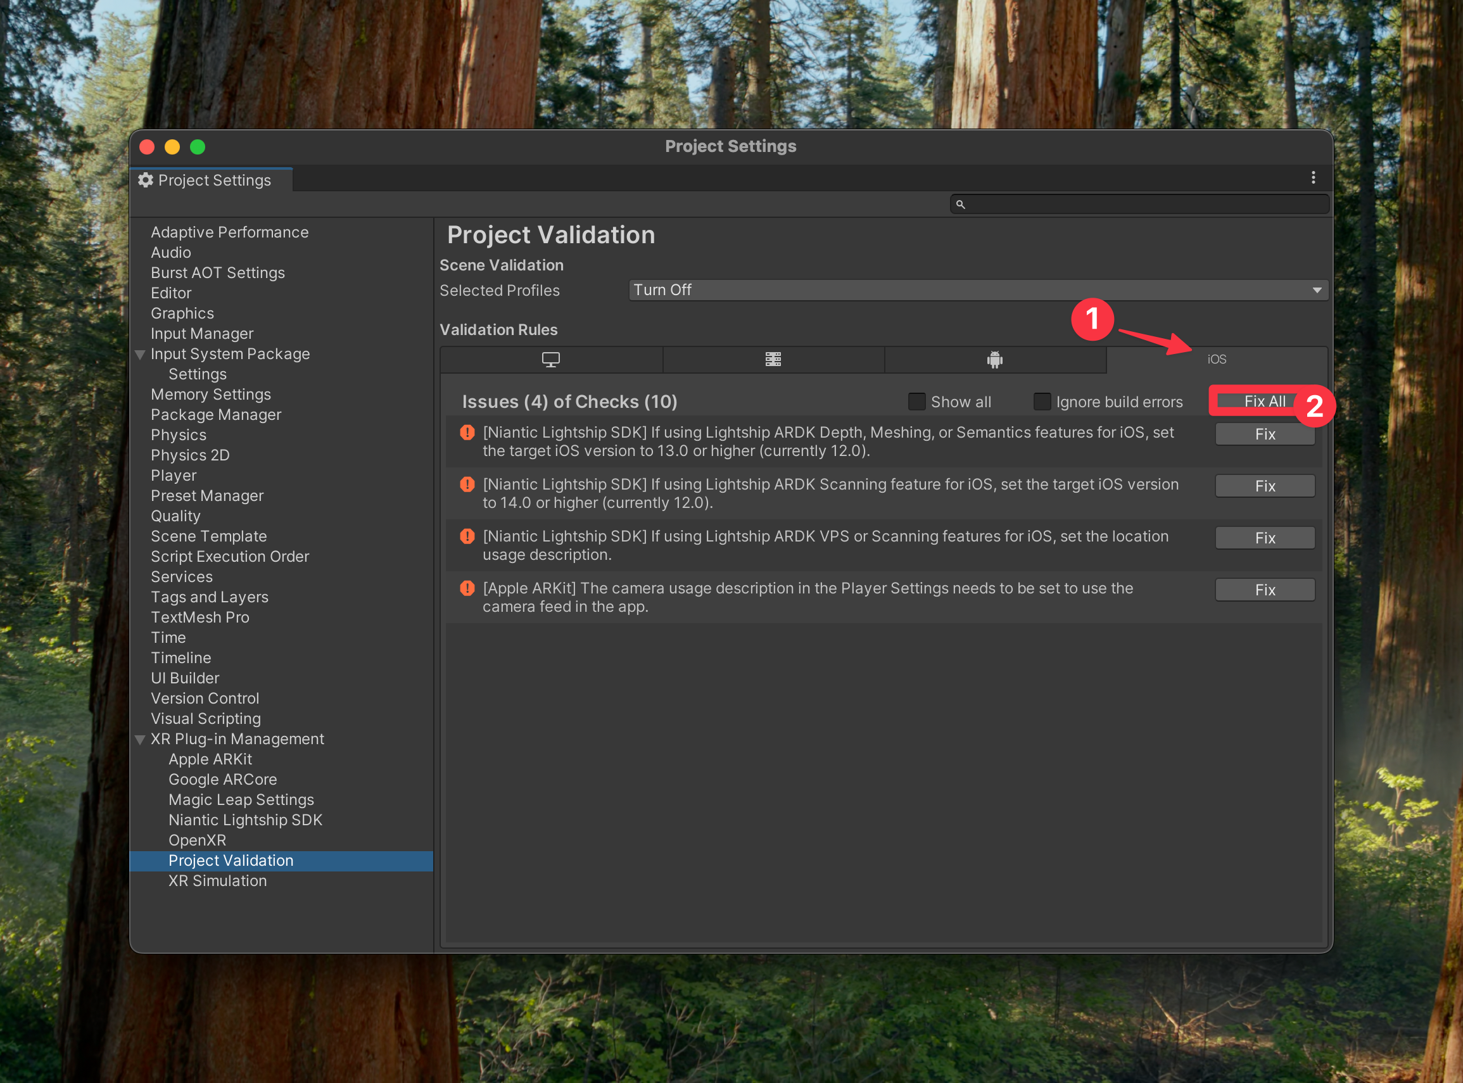Toggle Ignore build errors checkbox
Screen dimensions: 1463x1083
(1042, 401)
